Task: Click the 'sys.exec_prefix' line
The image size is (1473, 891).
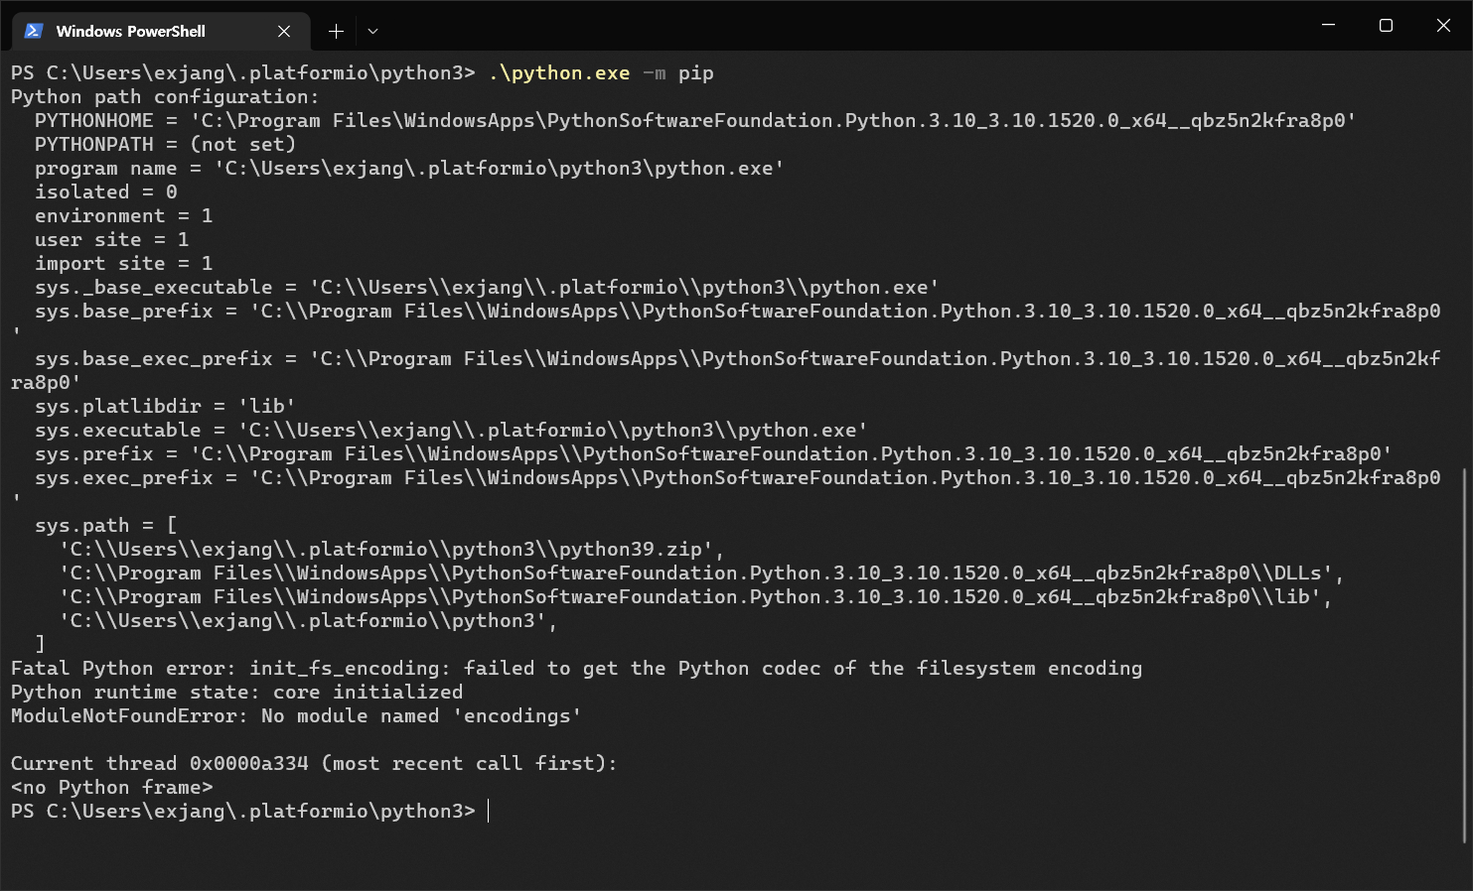Action: pyautogui.click(x=737, y=477)
